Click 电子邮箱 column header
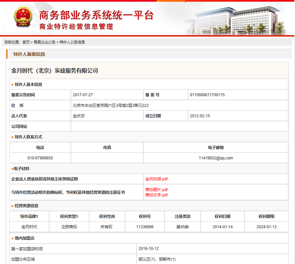The width and height of the screenshot is (295, 264). (216, 148)
